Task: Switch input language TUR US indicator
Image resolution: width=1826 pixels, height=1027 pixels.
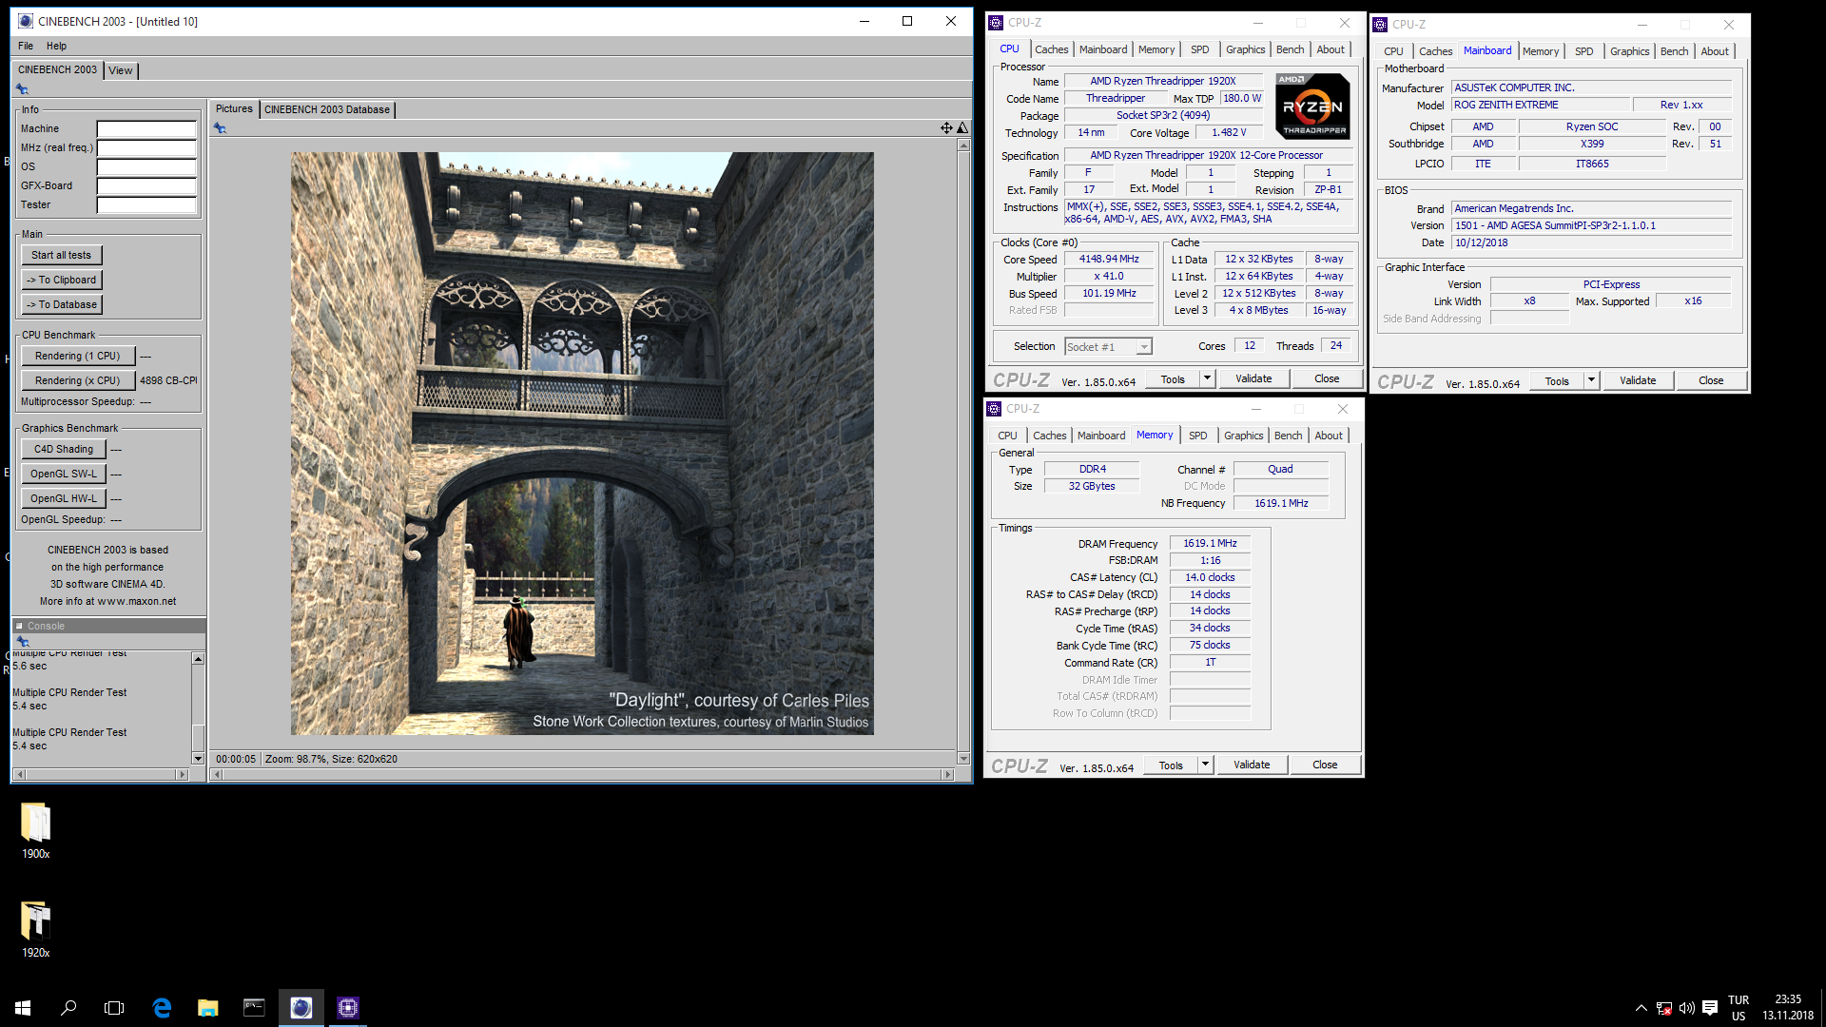Action: pos(1739,1008)
